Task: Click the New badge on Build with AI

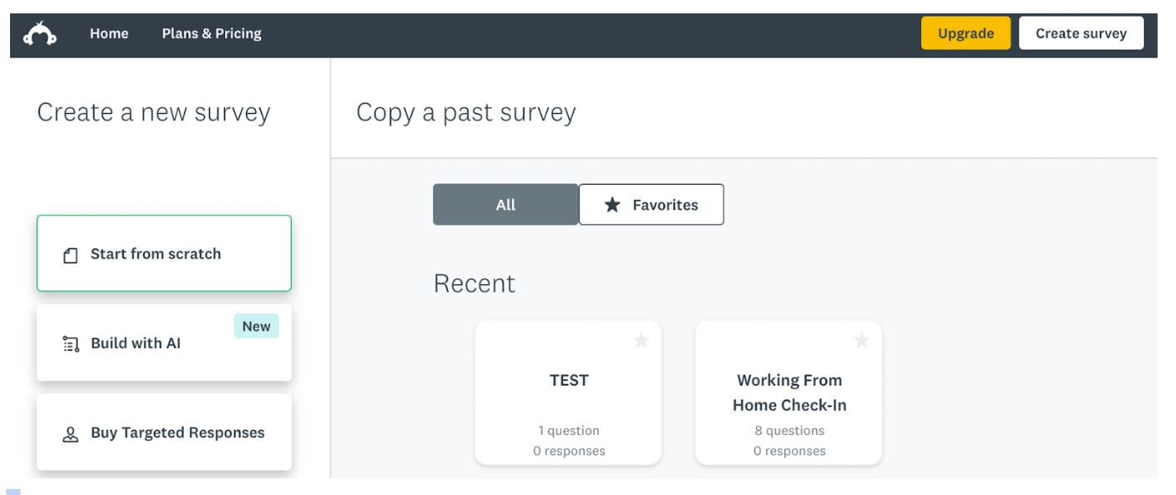Action: click(x=256, y=326)
